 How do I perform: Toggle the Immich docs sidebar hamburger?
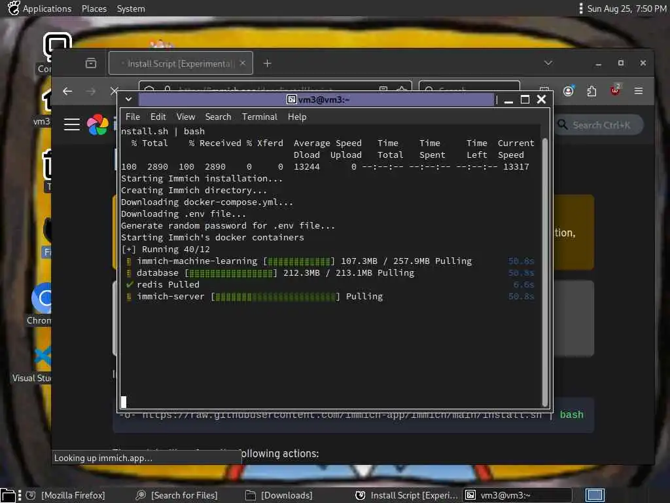point(72,124)
